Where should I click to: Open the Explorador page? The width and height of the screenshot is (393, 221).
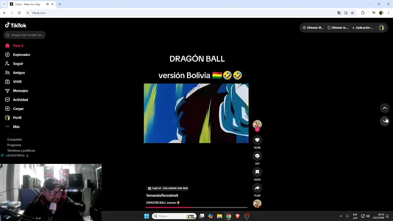[18, 55]
